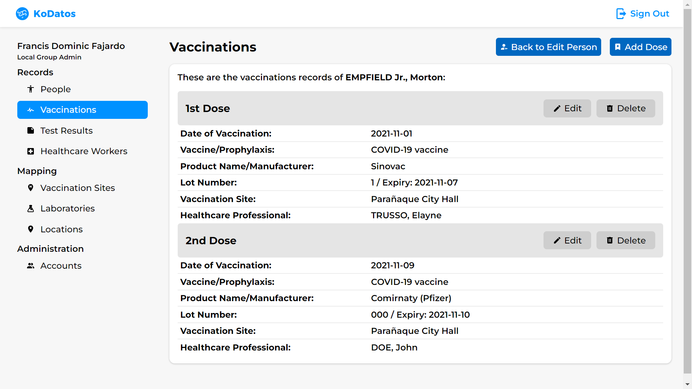Click the Sign Out door icon
The image size is (692, 389).
621,14
